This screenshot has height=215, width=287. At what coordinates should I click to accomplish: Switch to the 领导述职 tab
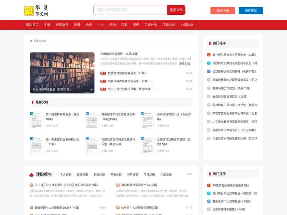point(133,175)
